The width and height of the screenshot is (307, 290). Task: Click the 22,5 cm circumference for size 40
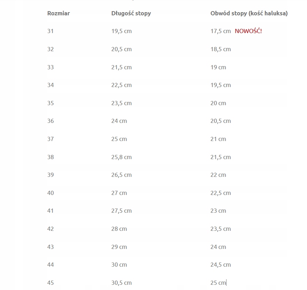point(220,193)
